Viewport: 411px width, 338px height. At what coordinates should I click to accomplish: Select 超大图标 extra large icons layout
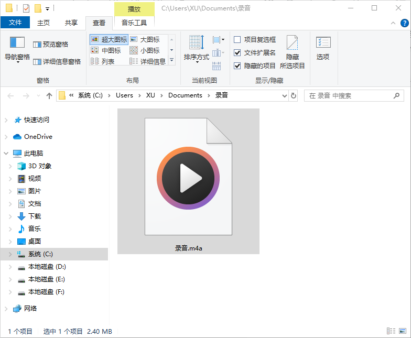tap(109, 40)
